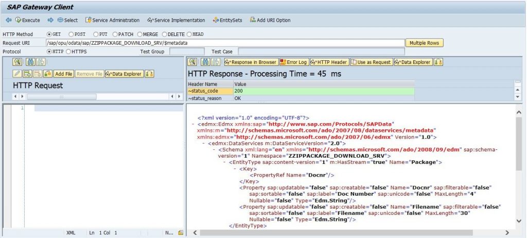This screenshot has height=238, width=527.
Task: Click the response vertical scrollbar down arrow
Action: [519, 221]
